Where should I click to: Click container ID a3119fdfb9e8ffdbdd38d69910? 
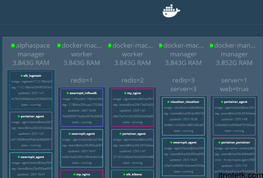point(32,140)
